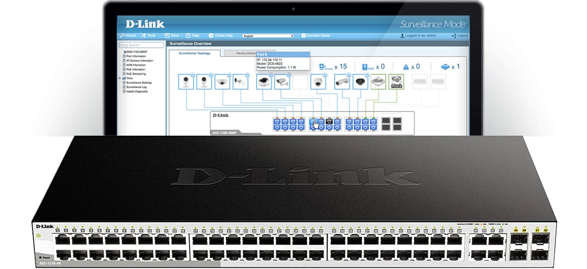The height and width of the screenshot is (269, 587).
Task: Click the switch x 1 counter icon
Action: click(446, 67)
